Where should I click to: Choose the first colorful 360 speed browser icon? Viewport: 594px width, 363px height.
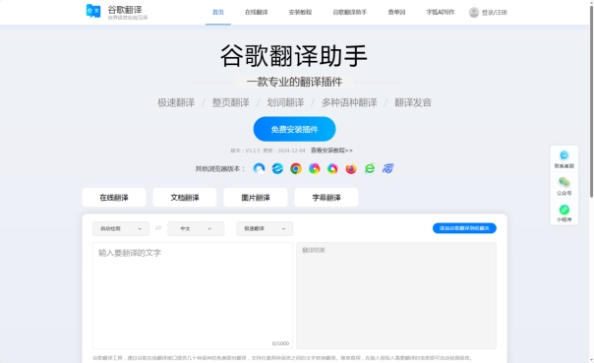pyautogui.click(x=314, y=168)
